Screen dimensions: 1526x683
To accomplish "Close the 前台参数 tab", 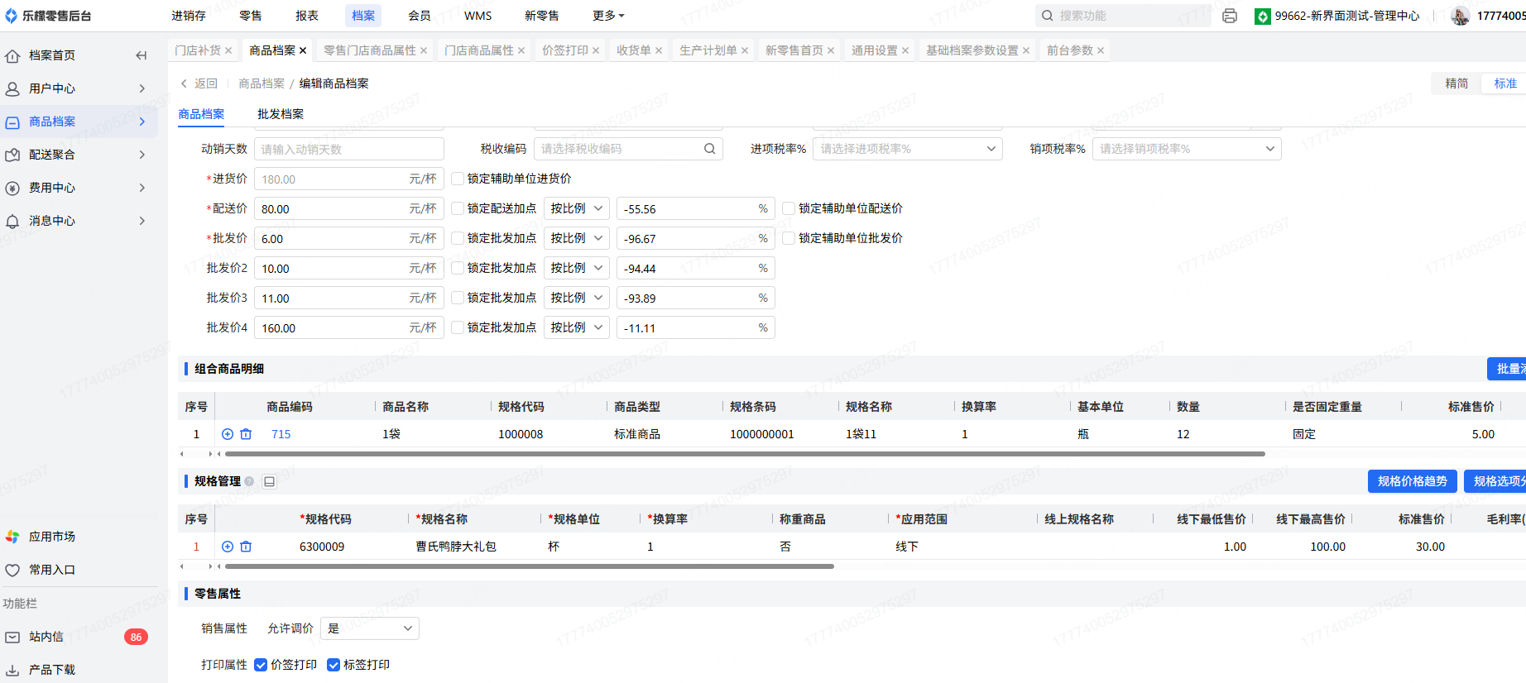I will tap(1101, 50).
